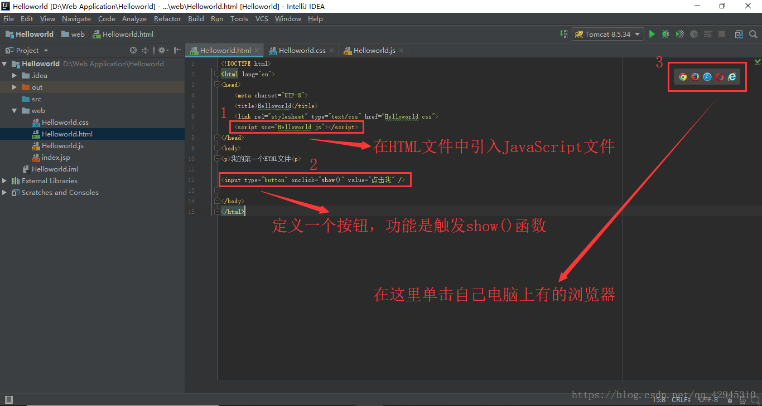Start debugging with the green bug icon

click(665, 34)
